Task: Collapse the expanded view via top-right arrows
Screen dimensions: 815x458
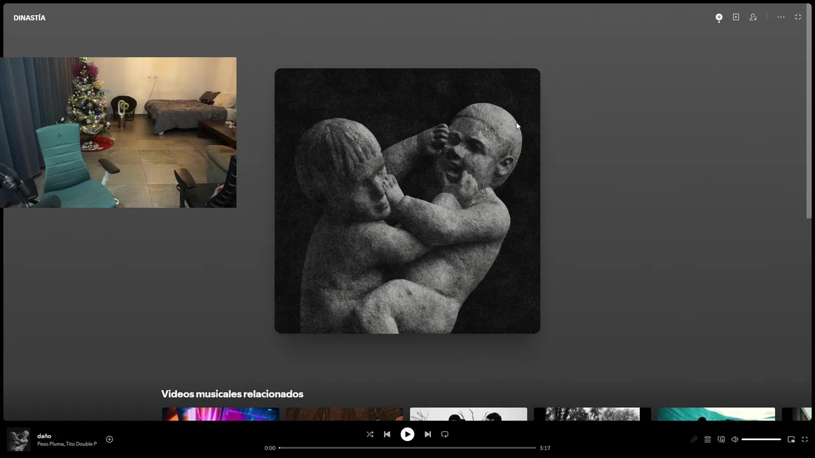Action: 798,17
